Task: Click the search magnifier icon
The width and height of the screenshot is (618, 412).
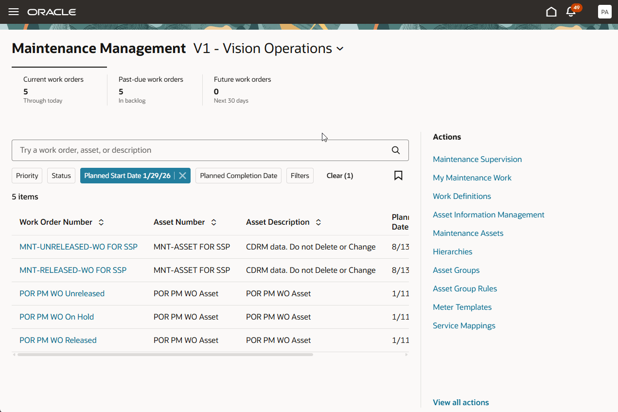Action: click(x=395, y=150)
